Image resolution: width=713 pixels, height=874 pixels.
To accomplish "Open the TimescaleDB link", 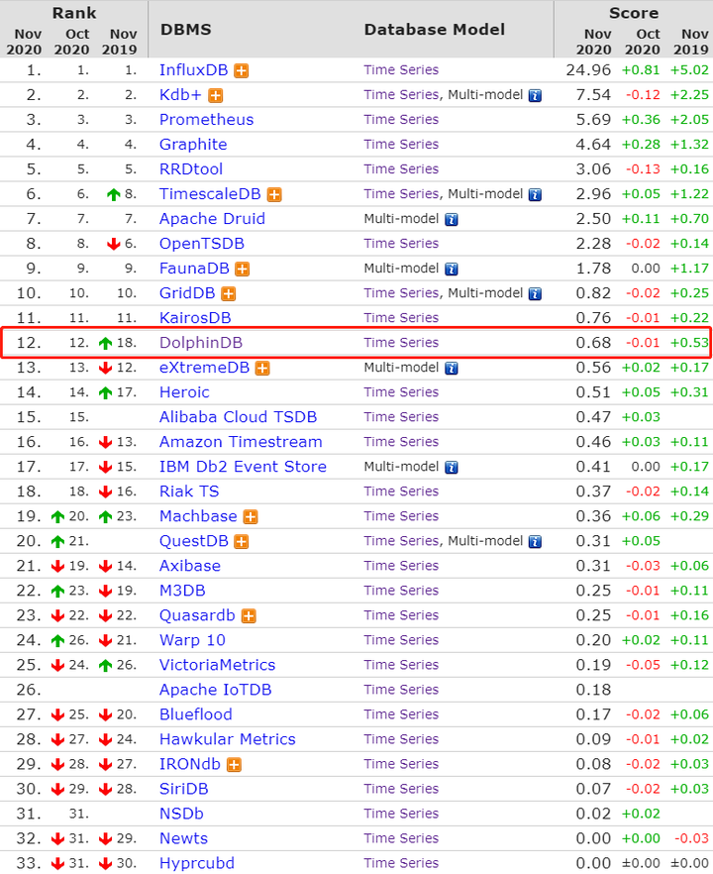I will pyautogui.click(x=210, y=194).
